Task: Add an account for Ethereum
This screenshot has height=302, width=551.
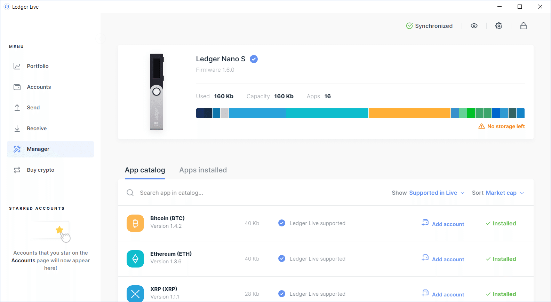Action: [x=443, y=259]
